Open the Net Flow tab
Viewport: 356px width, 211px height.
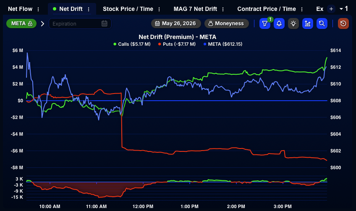[x=20, y=9]
